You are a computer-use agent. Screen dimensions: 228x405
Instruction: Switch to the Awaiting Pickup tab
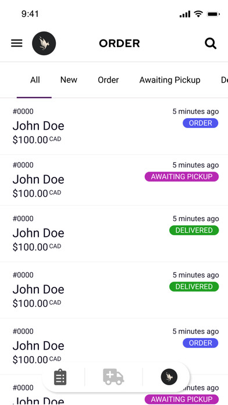point(170,80)
